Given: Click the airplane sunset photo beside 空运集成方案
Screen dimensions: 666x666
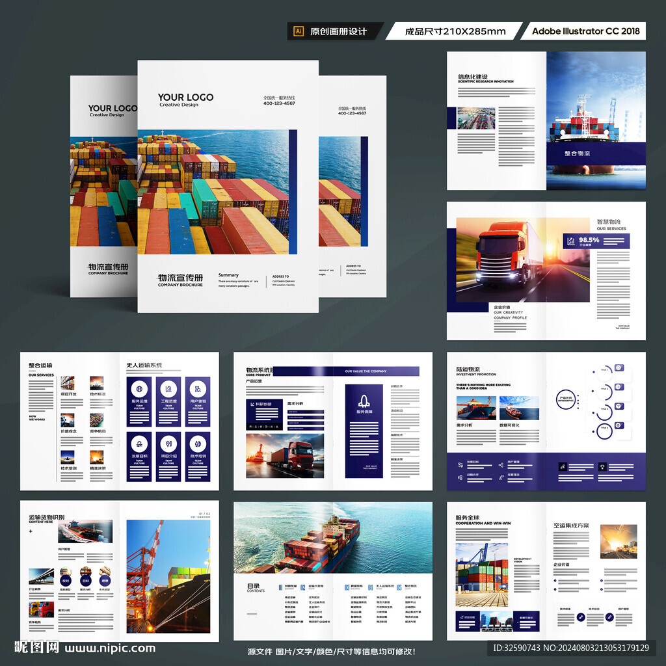Looking at the screenshot, I should (x=619, y=541).
